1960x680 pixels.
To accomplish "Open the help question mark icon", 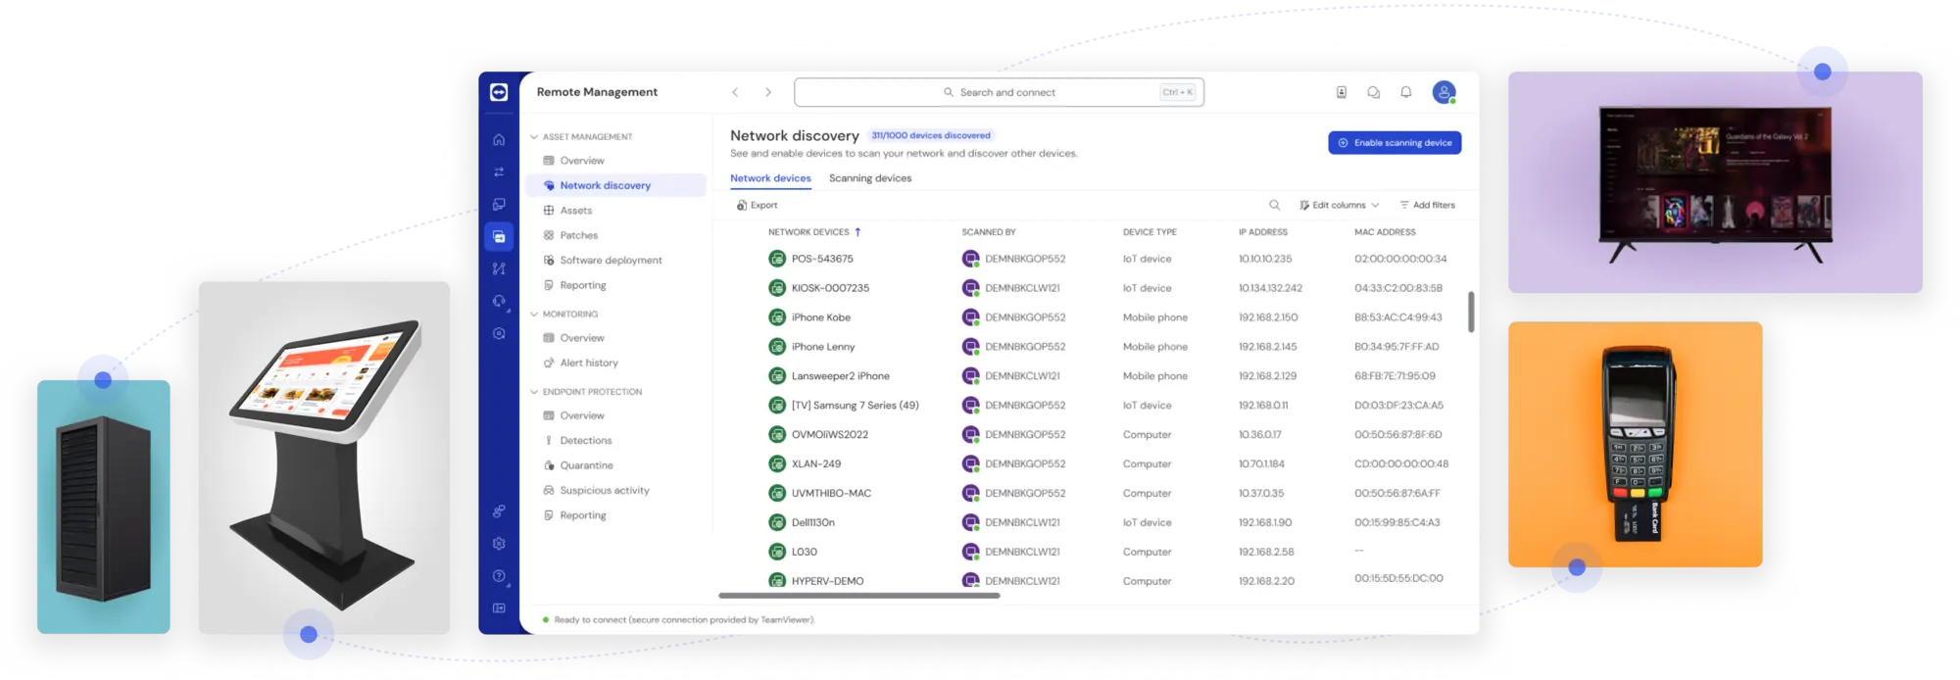I will pos(499,576).
